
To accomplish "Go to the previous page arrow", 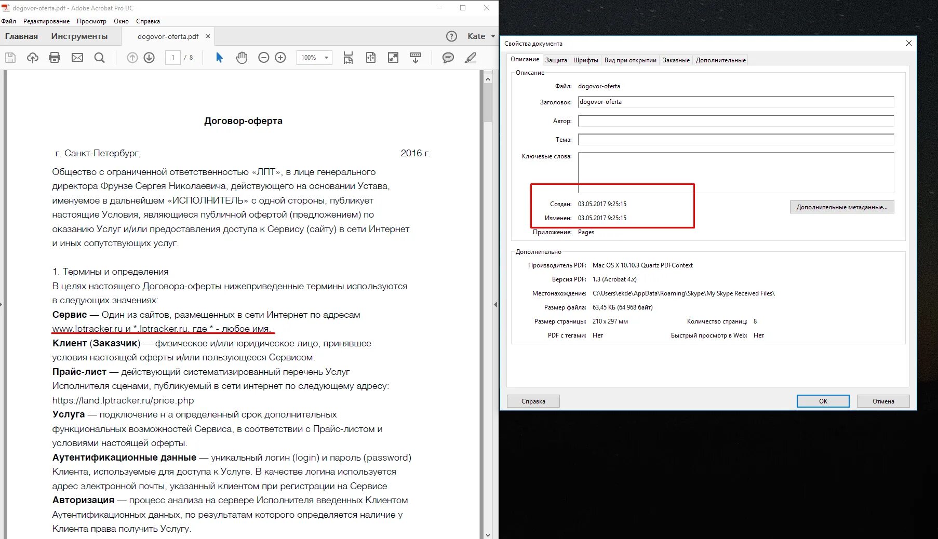I will pos(132,58).
